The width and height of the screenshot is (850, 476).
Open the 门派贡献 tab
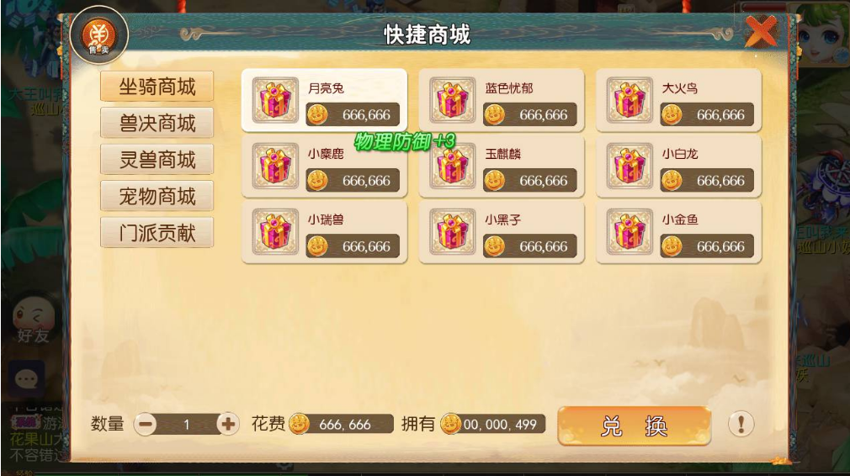(x=157, y=233)
